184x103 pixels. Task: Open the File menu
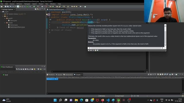tap(2, 4)
